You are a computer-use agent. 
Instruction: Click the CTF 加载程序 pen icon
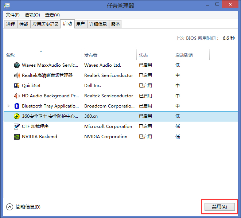[17, 126]
